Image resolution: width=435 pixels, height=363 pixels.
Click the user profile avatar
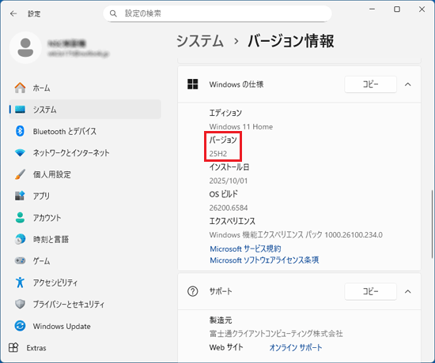pyautogui.click(x=25, y=47)
